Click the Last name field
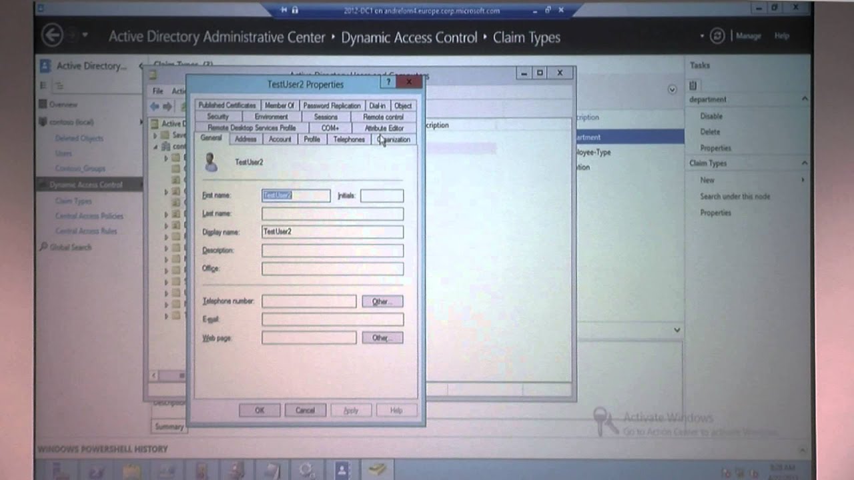 (332, 213)
